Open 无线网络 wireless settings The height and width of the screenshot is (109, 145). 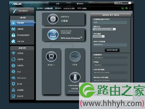(22, 53)
